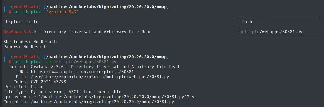
Task: Click the Exploit Title column header
Action: (22, 22)
